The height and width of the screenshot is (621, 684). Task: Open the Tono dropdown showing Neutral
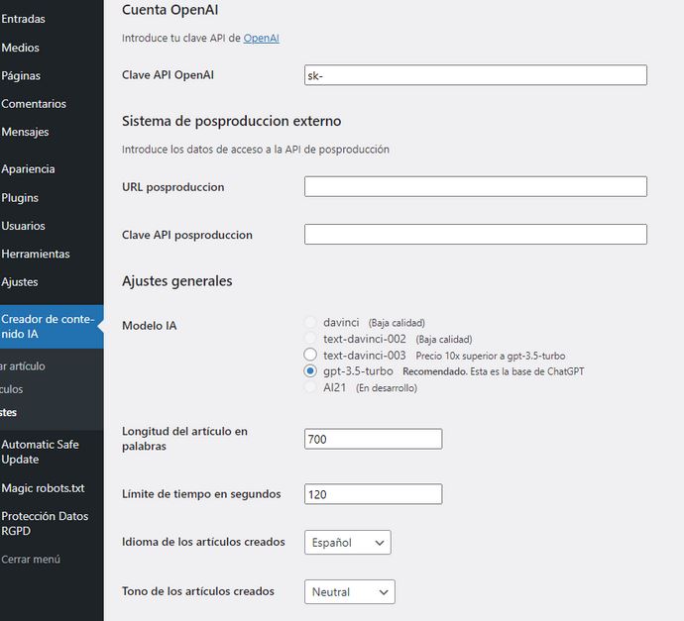coord(350,592)
